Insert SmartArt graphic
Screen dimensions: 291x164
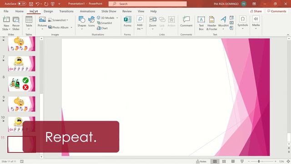(x=104, y=23)
